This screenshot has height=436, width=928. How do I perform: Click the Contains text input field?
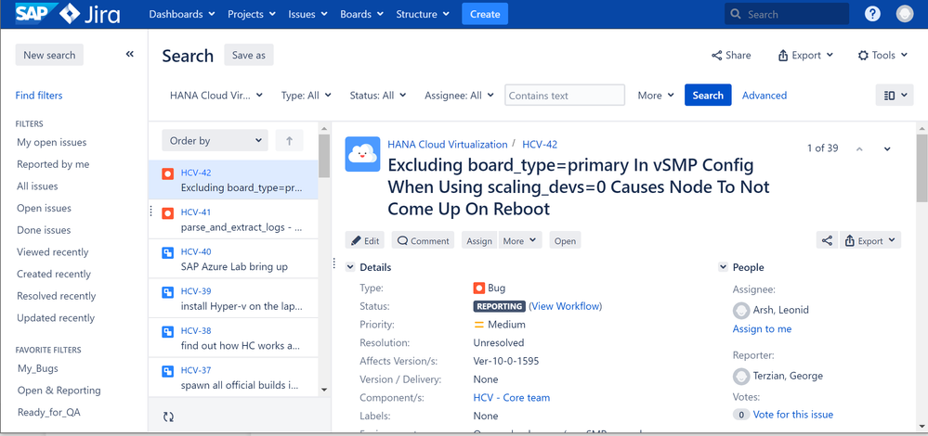pyautogui.click(x=565, y=96)
